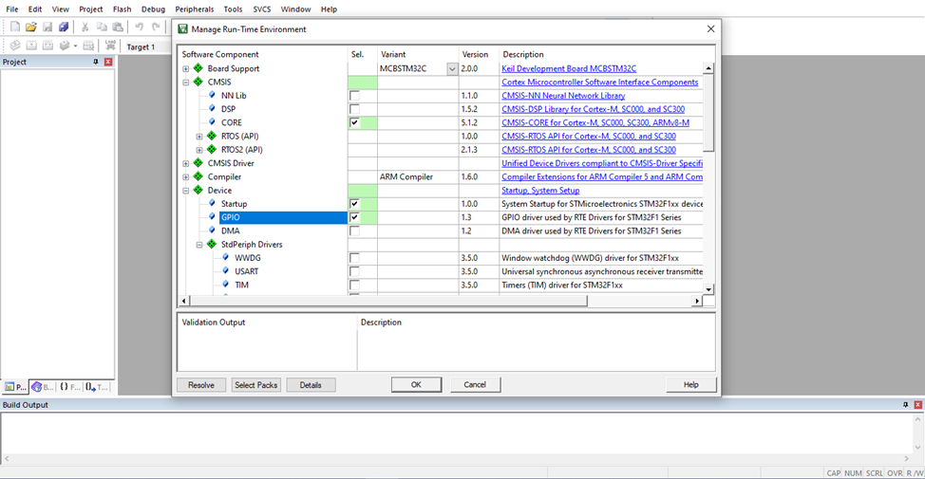925x479 pixels.
Task: Close the Project panel with red X
Action: click(108, 62)
